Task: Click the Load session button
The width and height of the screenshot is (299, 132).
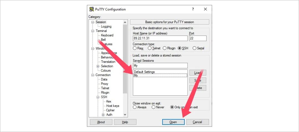Action: click(x=198, y=72)
